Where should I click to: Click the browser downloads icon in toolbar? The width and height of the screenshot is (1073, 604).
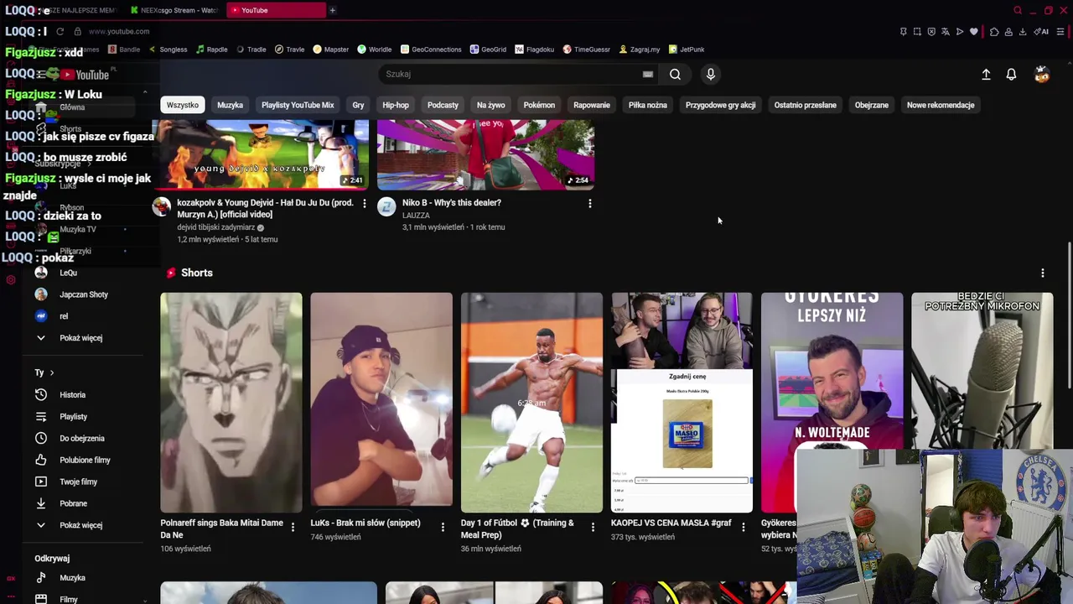click(x=1022, y=32)
